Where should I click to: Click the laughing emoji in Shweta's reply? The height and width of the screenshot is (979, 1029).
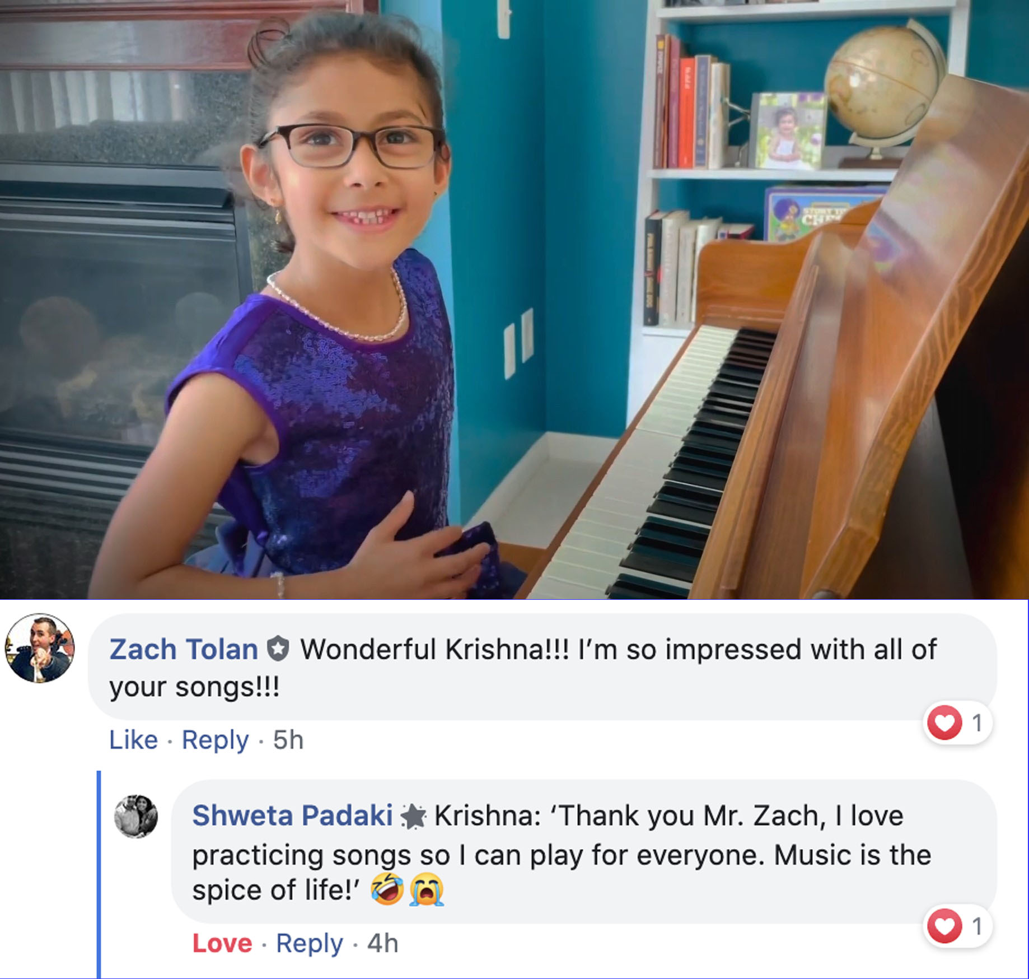click(x=387, y=889)
